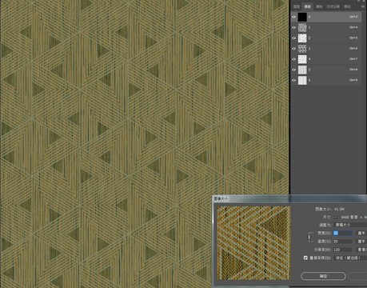Confirm with the OK (确定) button
This screenshot has width=367, height=288.
point(323,276)
